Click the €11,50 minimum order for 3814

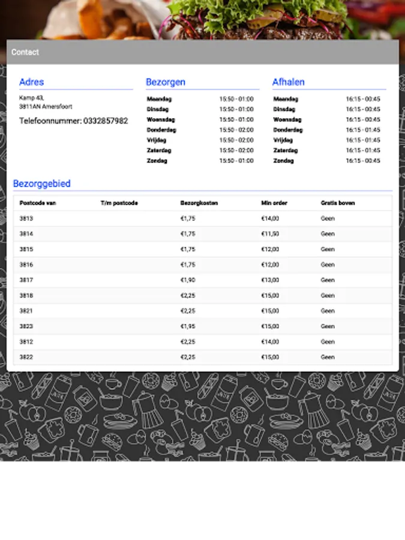[x=270, y=234]
